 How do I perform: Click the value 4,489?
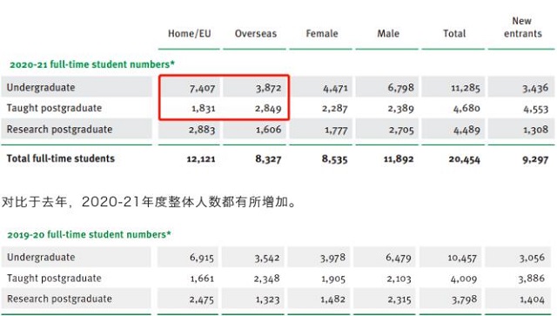pos(466,130)
